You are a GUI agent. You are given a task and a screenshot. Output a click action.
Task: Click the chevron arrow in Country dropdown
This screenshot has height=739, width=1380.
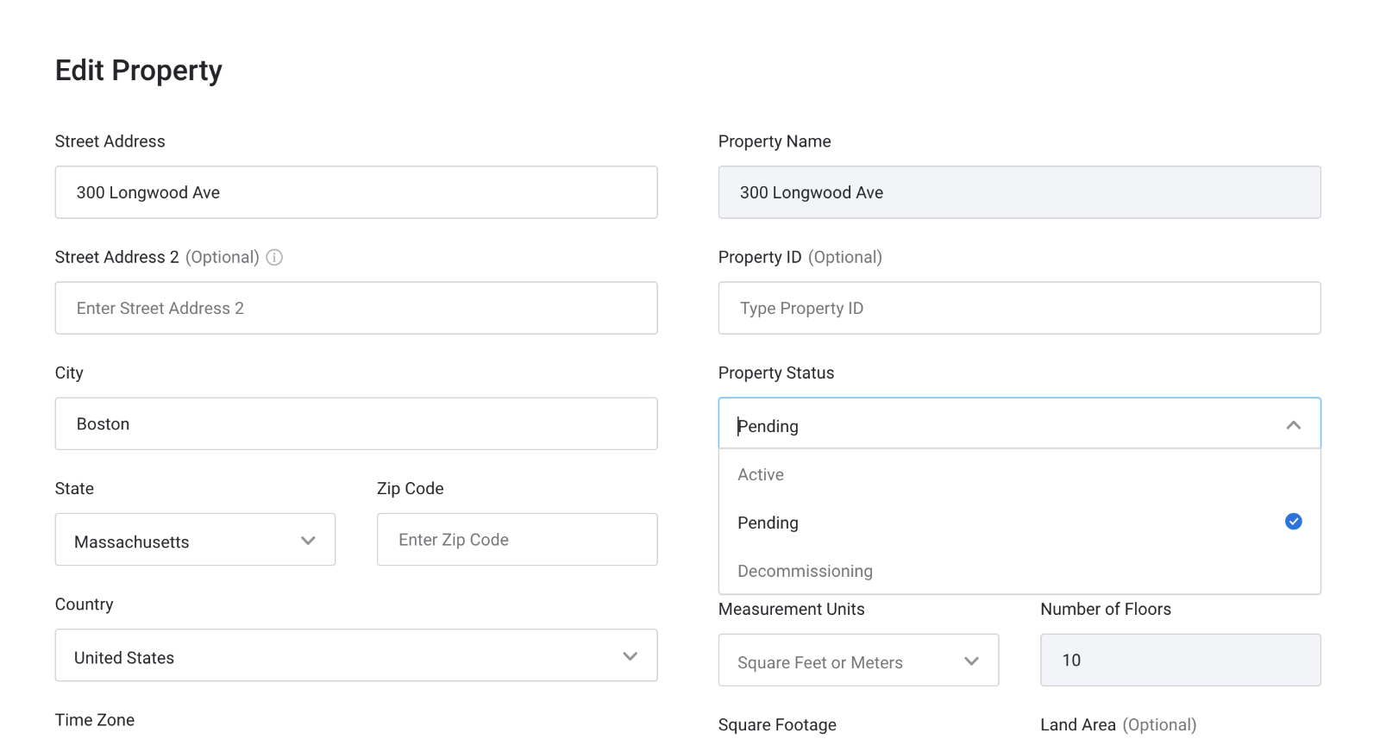point(630,656)
